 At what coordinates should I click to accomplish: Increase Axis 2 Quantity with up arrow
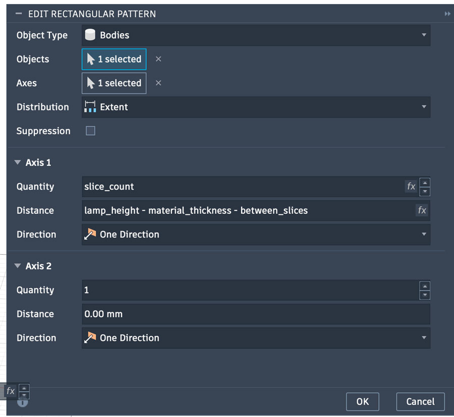[x=425, y=286]
